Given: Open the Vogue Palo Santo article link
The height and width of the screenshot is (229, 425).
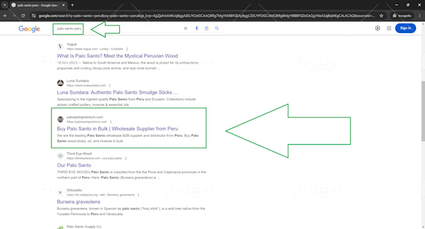Looking at the screenshot, I should pos(117,56).
